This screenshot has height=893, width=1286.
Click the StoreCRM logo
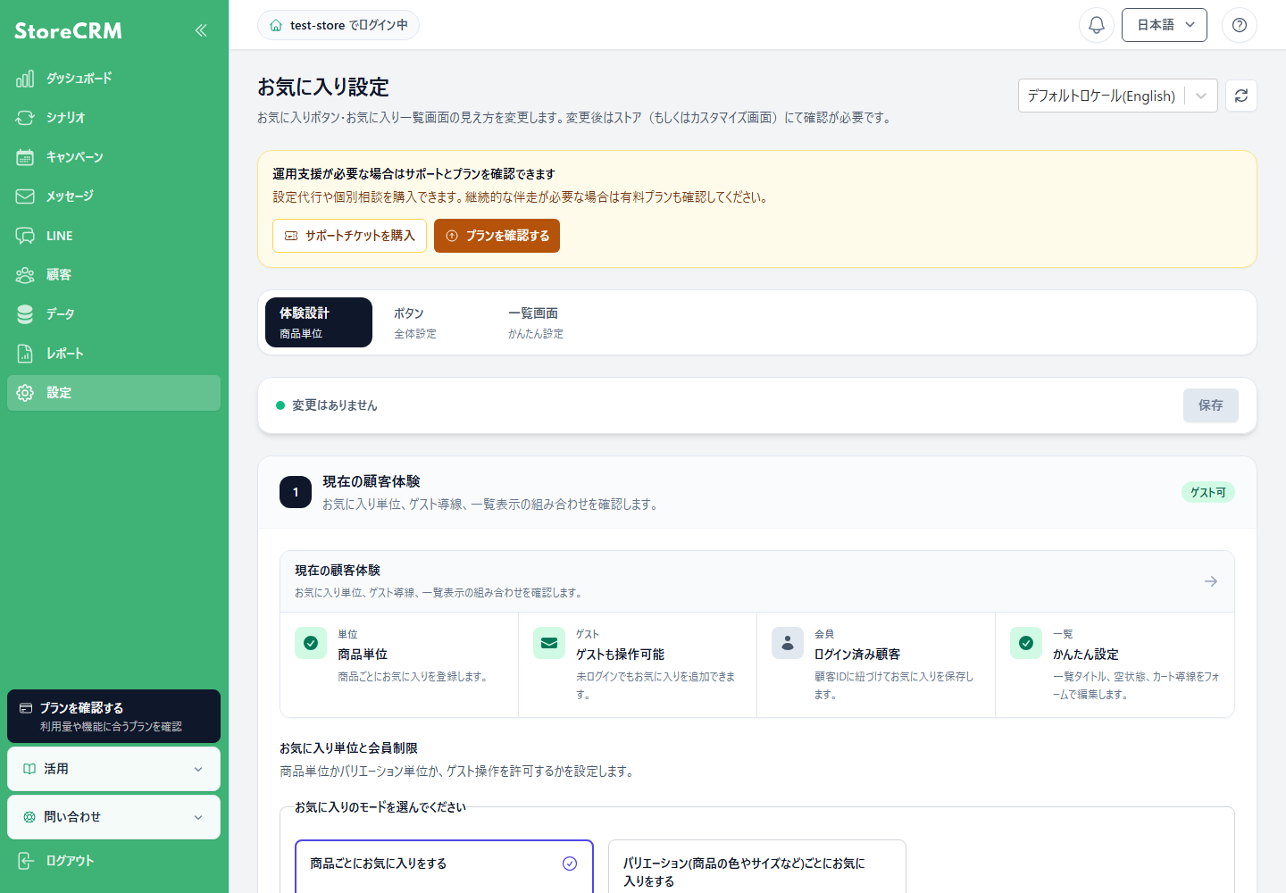click(x=68, y=30)
